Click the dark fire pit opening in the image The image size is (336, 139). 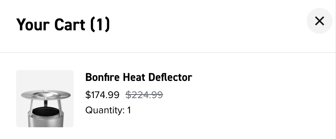coord(46,111)
